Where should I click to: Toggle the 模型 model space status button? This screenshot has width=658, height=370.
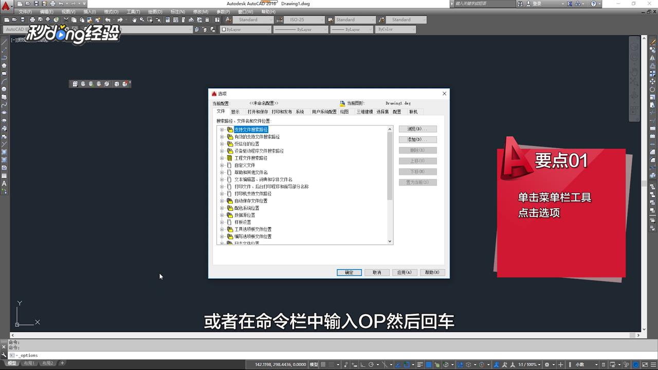coord(314,365)
